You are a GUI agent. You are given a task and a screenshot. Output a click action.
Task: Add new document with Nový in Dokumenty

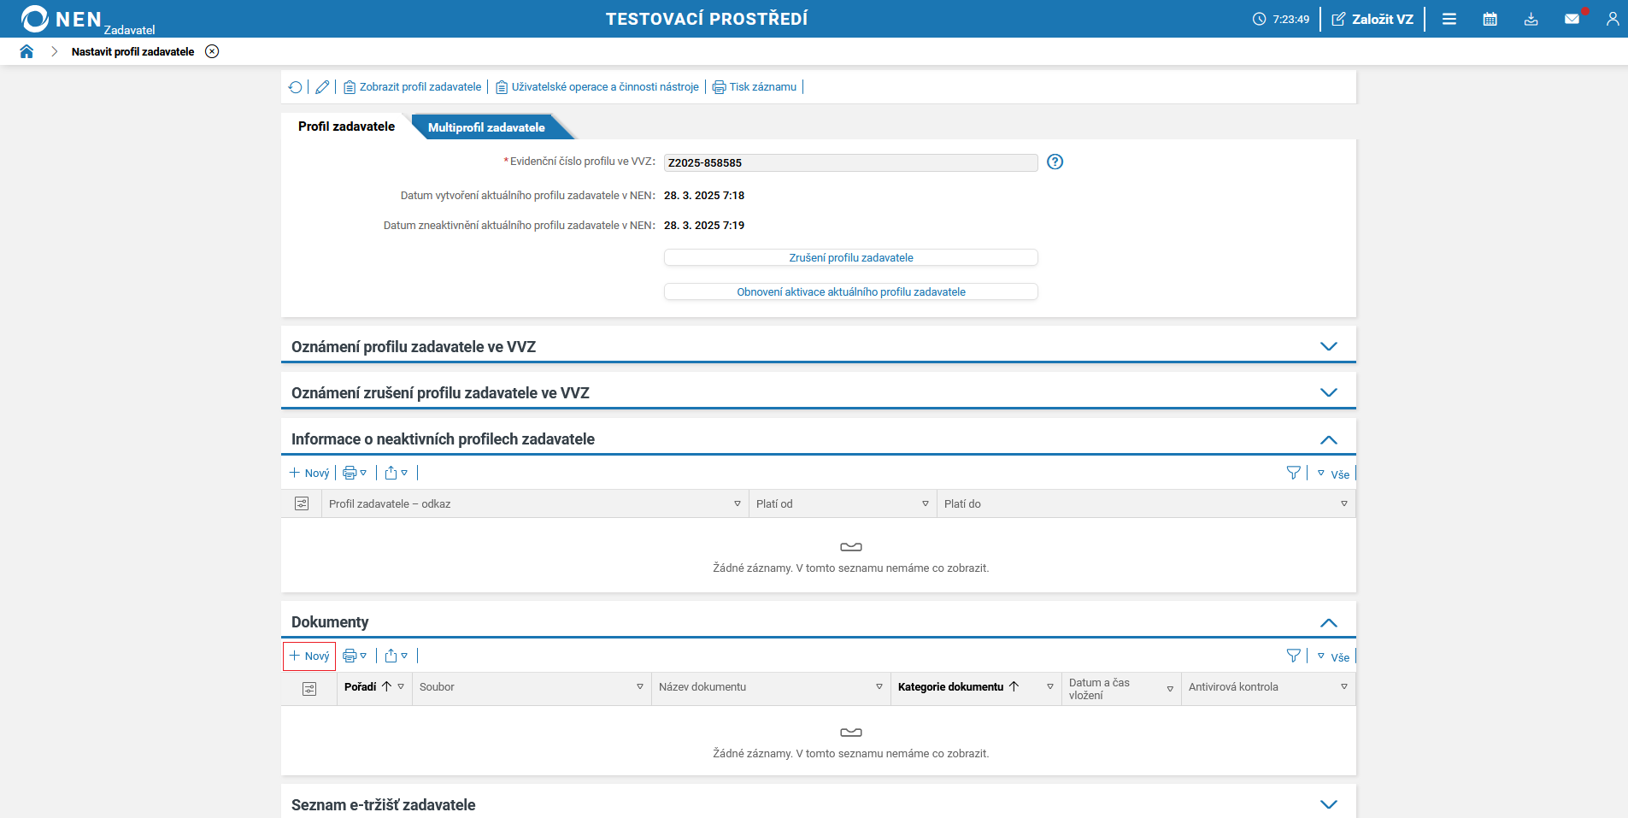click(309, 656)
